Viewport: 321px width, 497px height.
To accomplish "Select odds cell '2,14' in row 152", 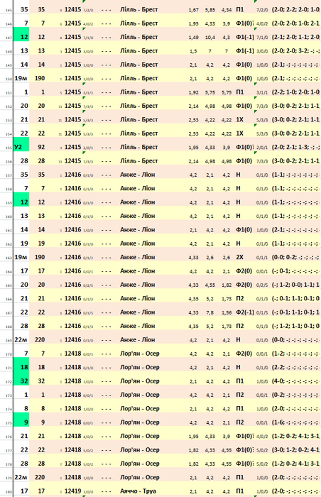I will tap(193, 106).
